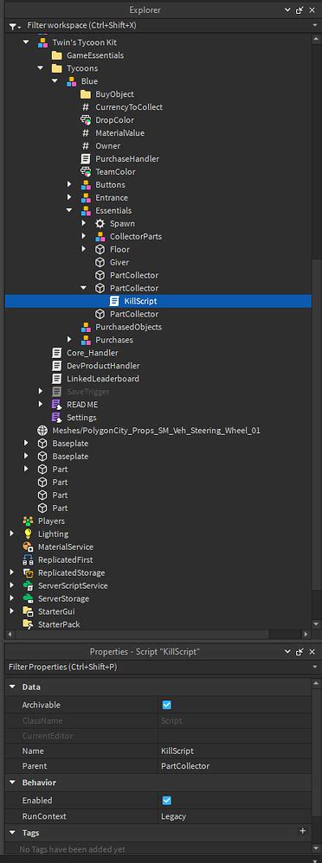Click the README module script icon
Image resolution: width=322 pixels, height=863 pixels.
pyautogui.click(x=56, y=405)
